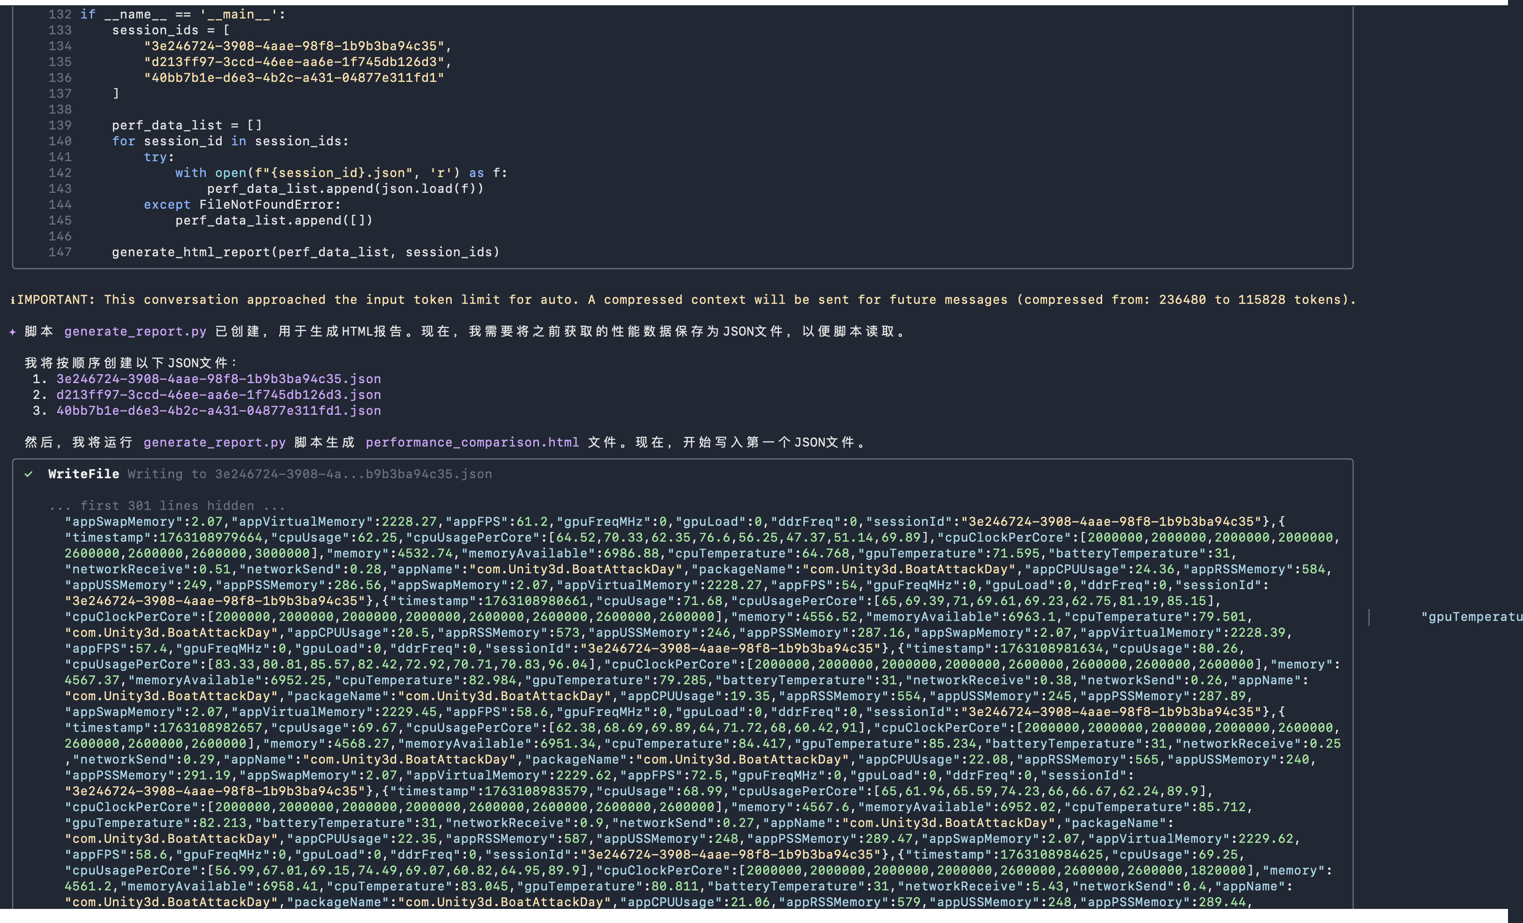1523x923 pixels.
Task: Click the WriteFile tool label
Action: [83, 474]
